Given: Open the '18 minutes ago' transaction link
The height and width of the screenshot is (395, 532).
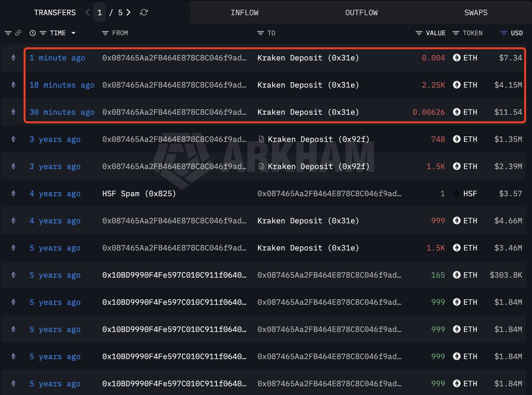Looking at the screenshot, I should tap(62, 85).
